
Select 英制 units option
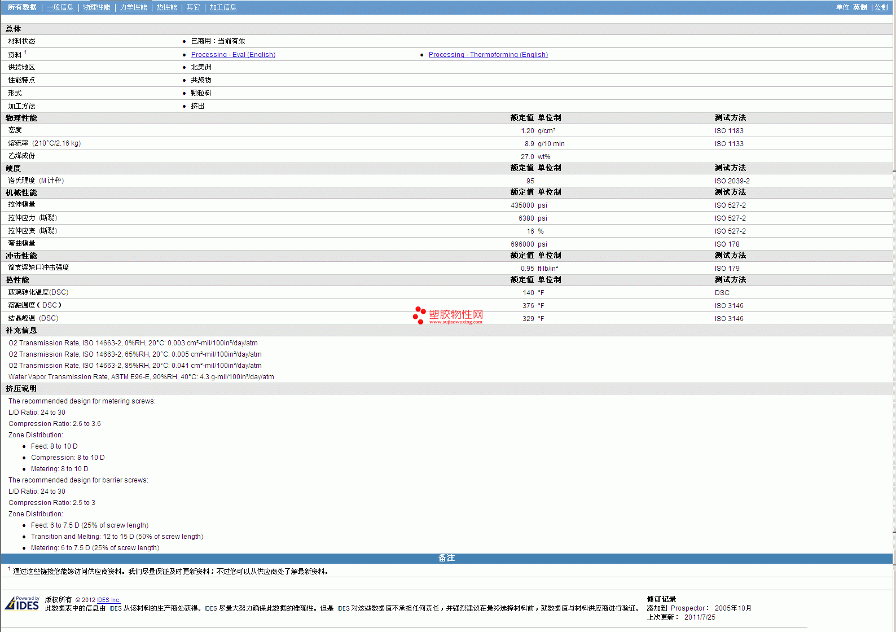(860, 7)
